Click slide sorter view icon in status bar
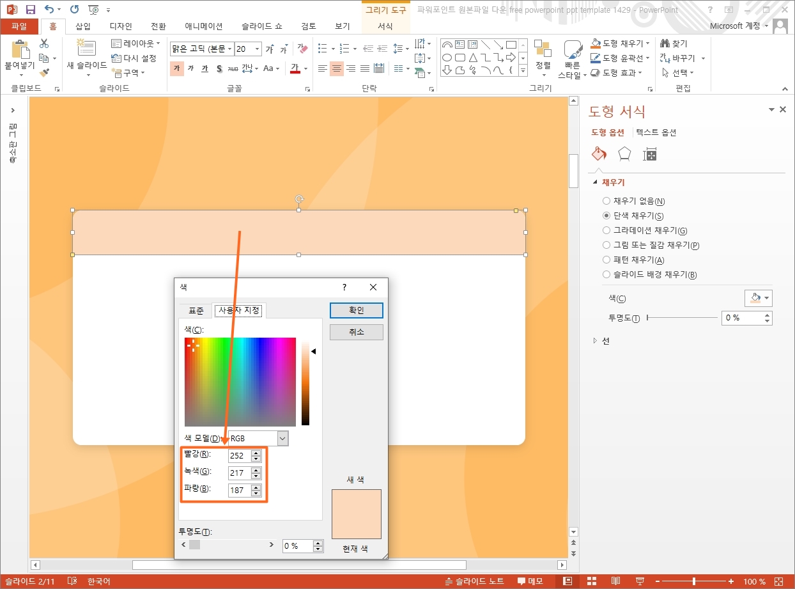Viewport: 795px width, 589px height. click(591, 581)
